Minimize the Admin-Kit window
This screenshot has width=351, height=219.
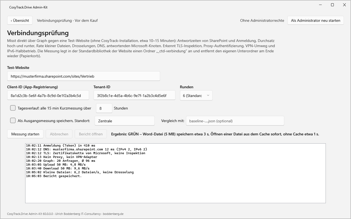point(320,5)
